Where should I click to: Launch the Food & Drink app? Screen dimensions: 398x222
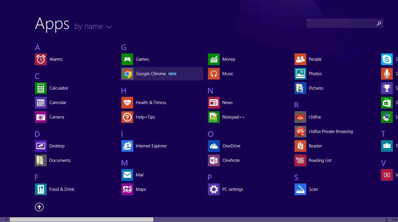(x=55, y=189)
